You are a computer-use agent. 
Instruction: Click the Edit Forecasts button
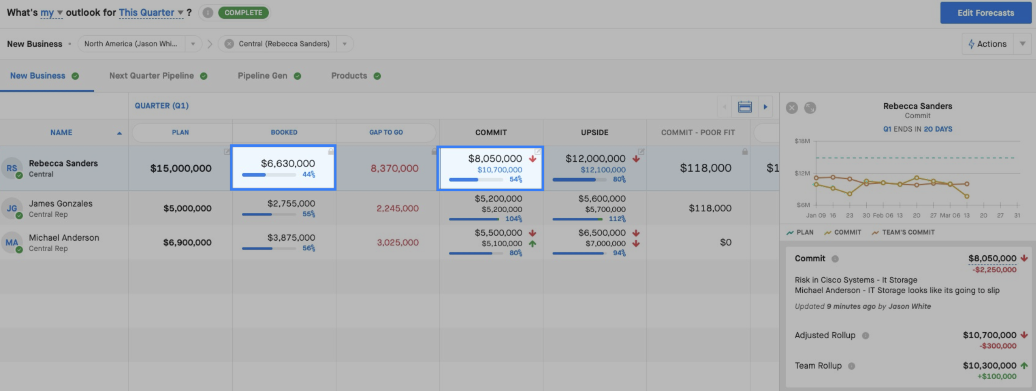[986, 13]
